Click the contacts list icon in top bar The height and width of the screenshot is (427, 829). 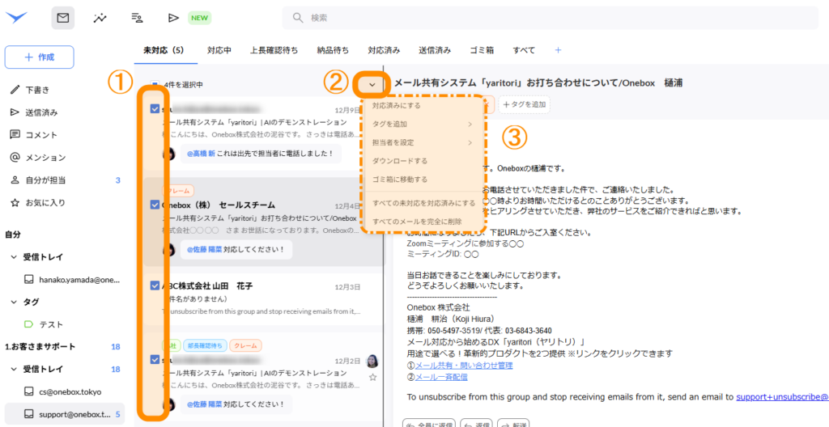coord(137,18)
